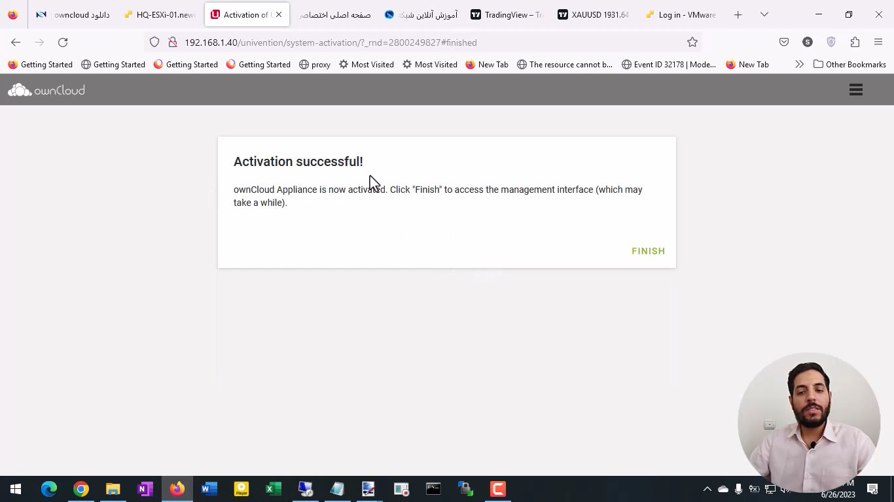This screenshot has width=894, height=502.
Task: Switch to the HQ-ESXi-01 tab
Action: pos(160,14)
